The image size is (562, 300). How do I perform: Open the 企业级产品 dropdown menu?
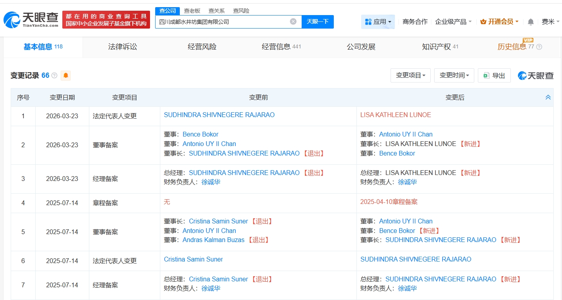point(453,22)
